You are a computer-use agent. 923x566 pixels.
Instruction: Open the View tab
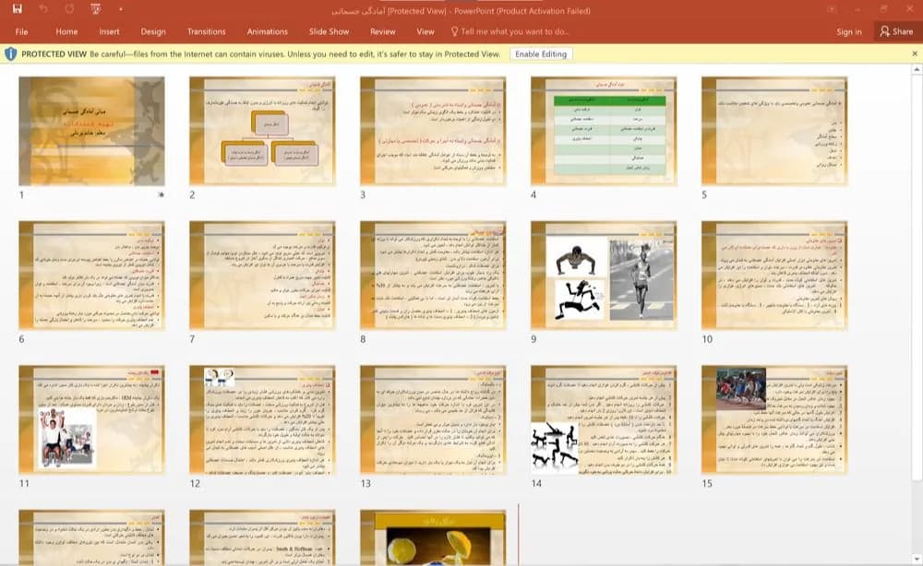pyautogui.click(x=425, y=31)
